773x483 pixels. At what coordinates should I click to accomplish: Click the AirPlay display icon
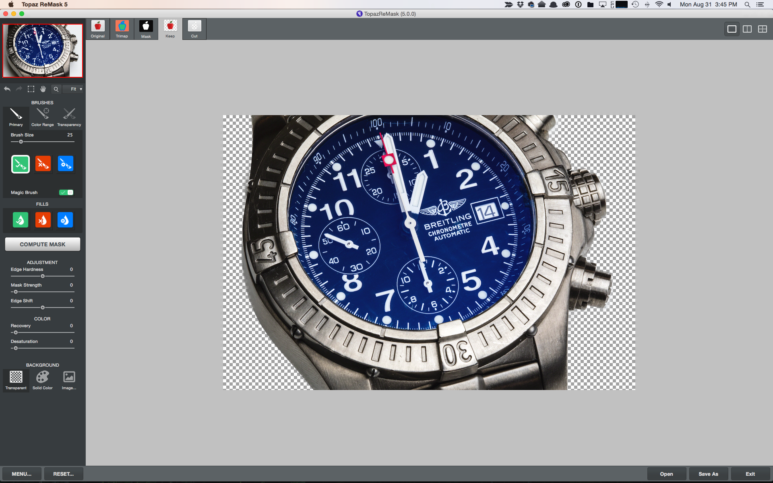coord(603,4)
